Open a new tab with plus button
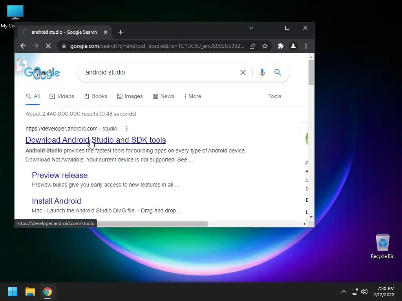 [x=121, y=32]
